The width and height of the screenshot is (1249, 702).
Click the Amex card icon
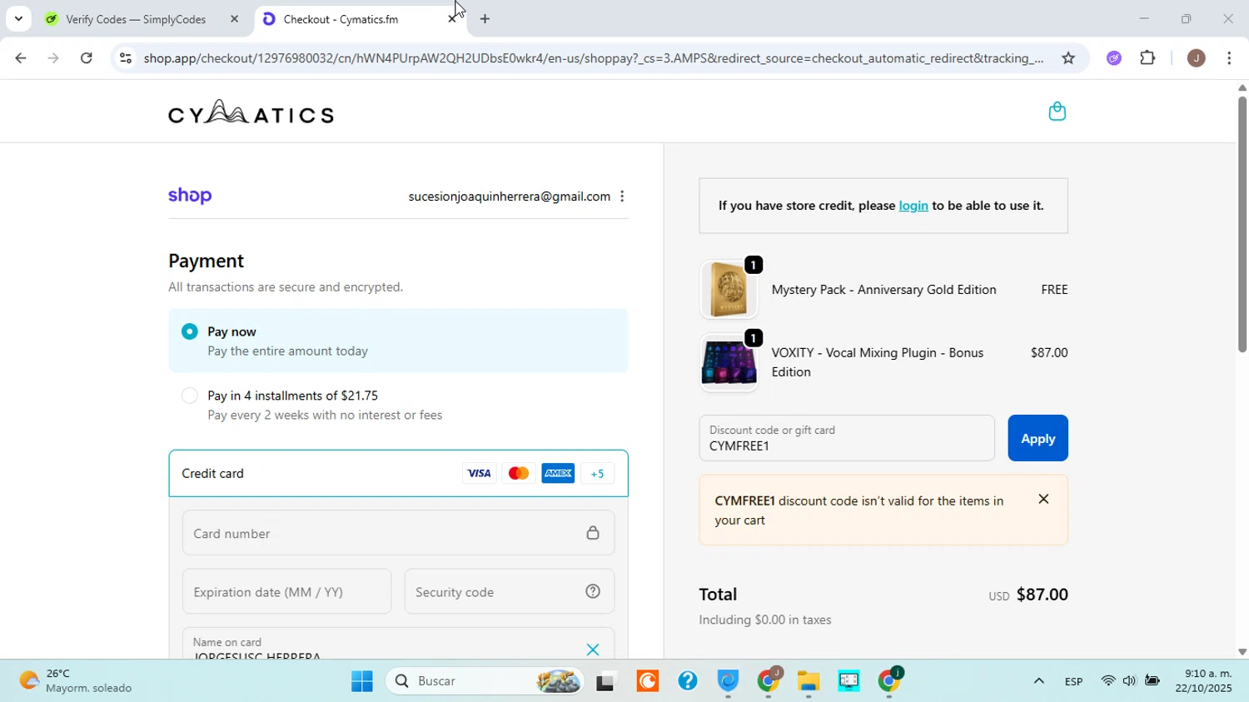(558, 474)
